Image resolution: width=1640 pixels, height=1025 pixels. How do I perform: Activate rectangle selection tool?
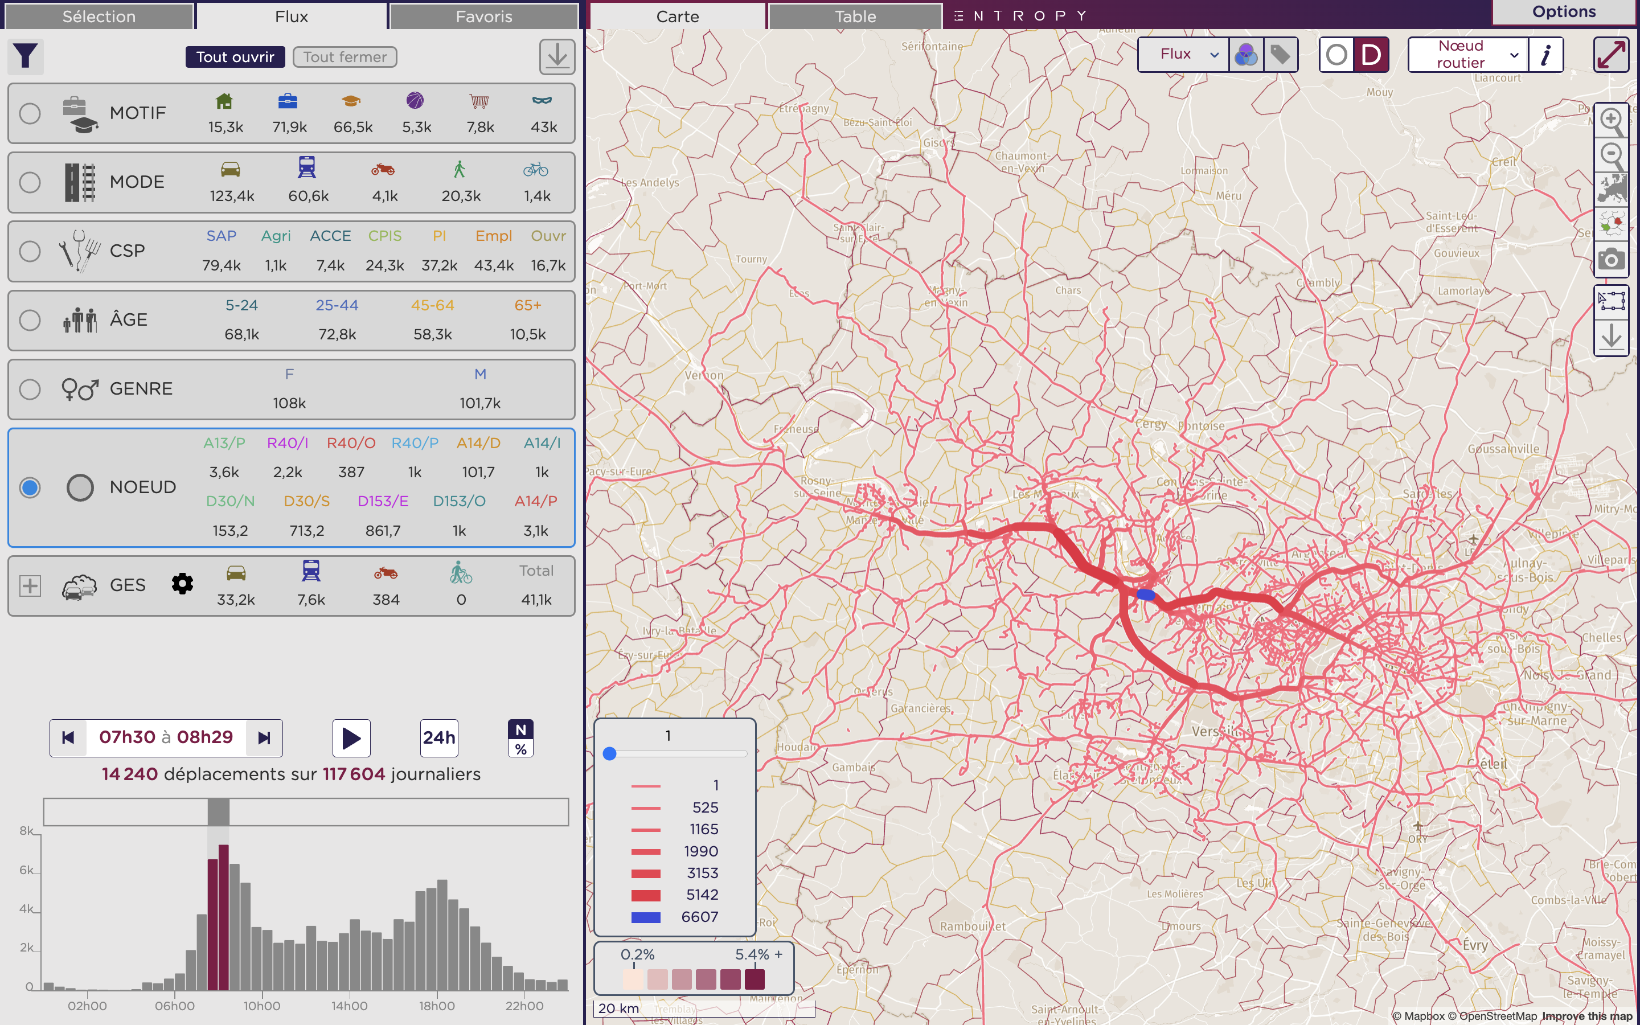(x=1612, y=301)
